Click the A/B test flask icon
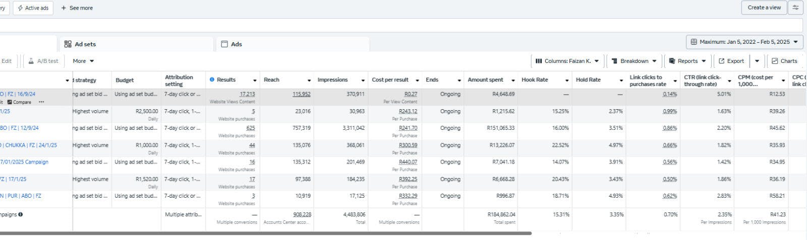Image resolution: width=807 pixels, height=240 pixels. (31, 61)
